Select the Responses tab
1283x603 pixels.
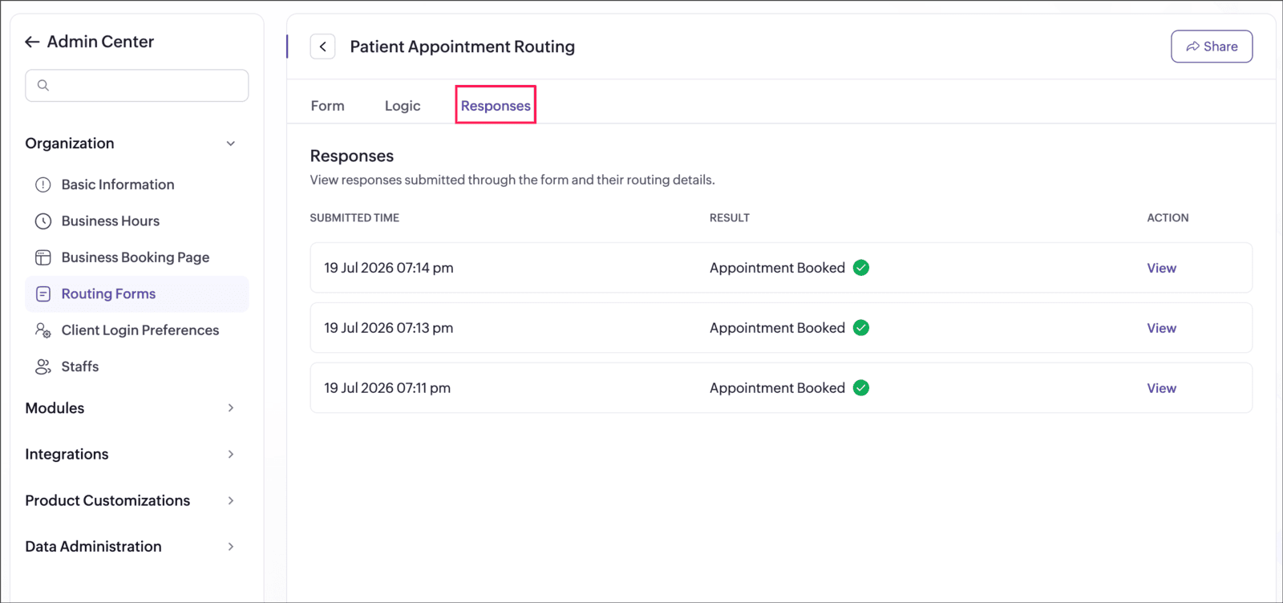(x=496, y=106)
